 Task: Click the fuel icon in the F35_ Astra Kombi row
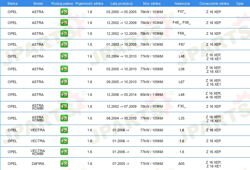64,106
